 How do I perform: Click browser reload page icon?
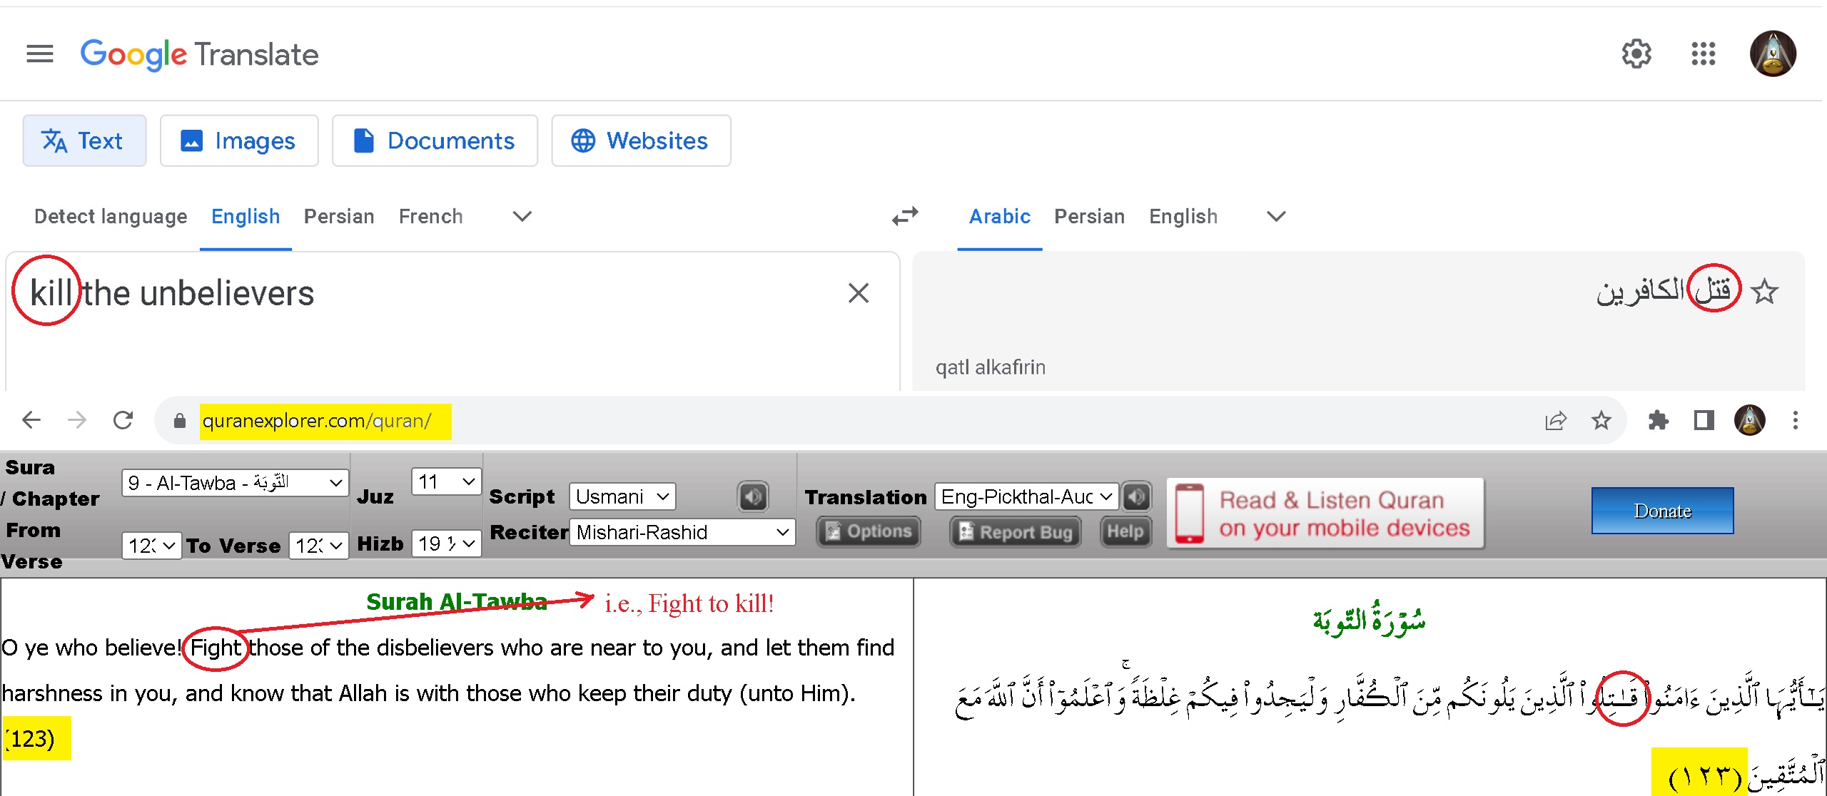click(x=123, y=420)
